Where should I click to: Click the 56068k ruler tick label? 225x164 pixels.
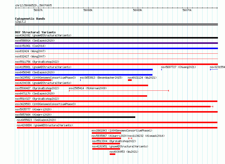(x=88, y=10)
